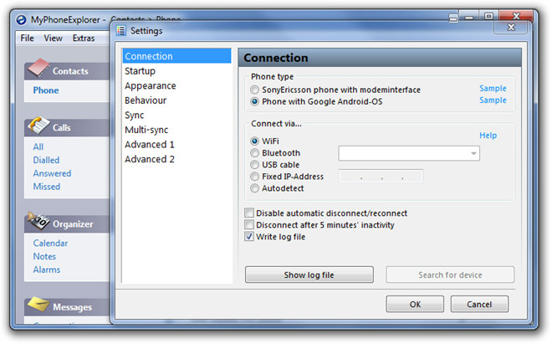Cancel the Settings dialog

479,304
